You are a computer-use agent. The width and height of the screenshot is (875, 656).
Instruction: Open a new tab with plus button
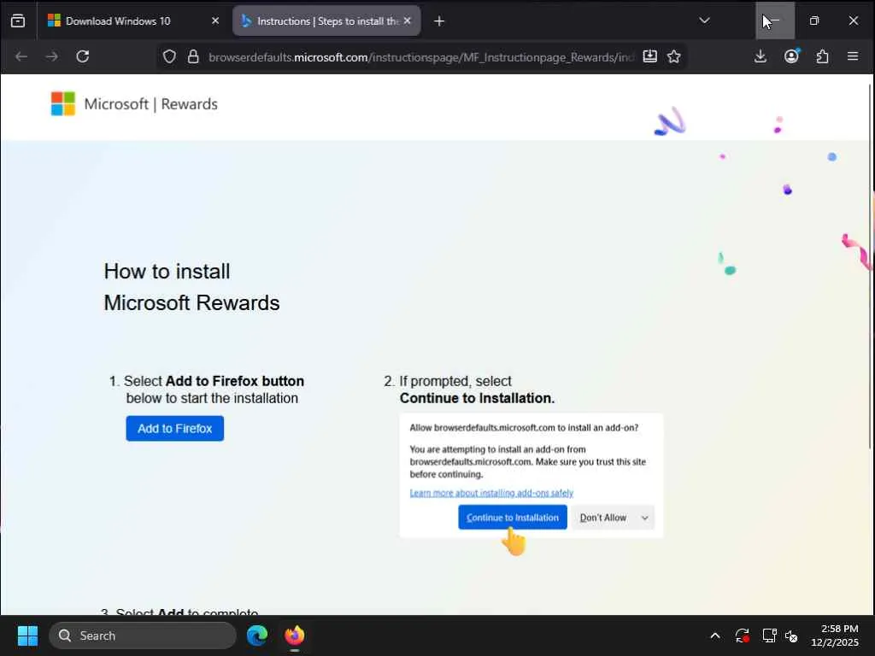(439, 21)
